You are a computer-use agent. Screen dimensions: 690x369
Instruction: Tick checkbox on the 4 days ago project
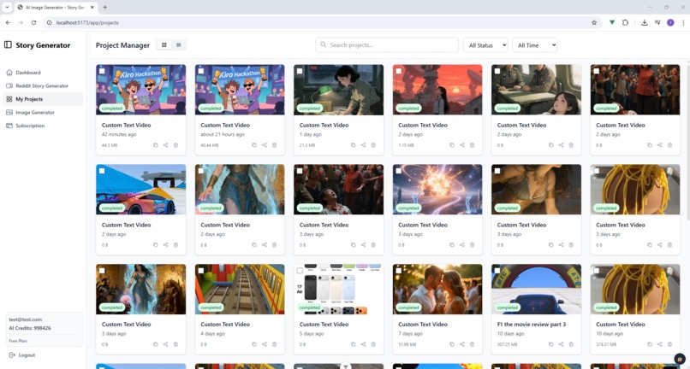click(200, 270)
